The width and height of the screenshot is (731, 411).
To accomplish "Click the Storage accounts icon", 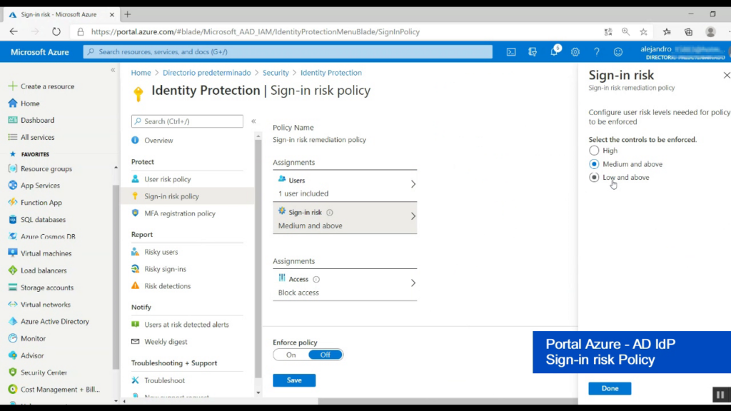I will pos(13,288).
